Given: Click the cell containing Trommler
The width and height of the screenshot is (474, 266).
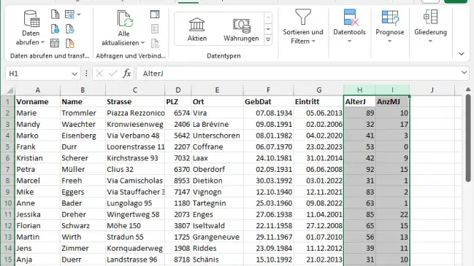Looking at the screenshot, I should pyautogui.click(x=83, y=113).
